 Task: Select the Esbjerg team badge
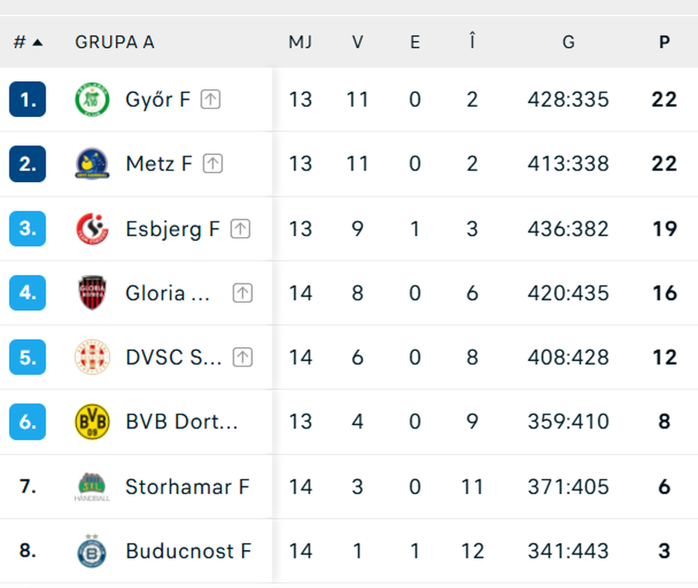pos(93,229)
